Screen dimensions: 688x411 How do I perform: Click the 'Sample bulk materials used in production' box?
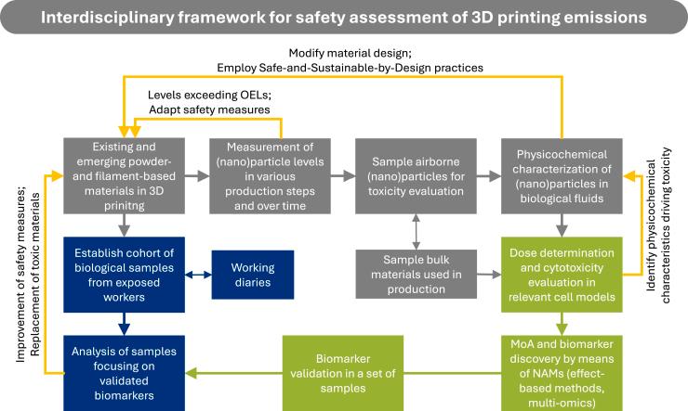[416, 275]
